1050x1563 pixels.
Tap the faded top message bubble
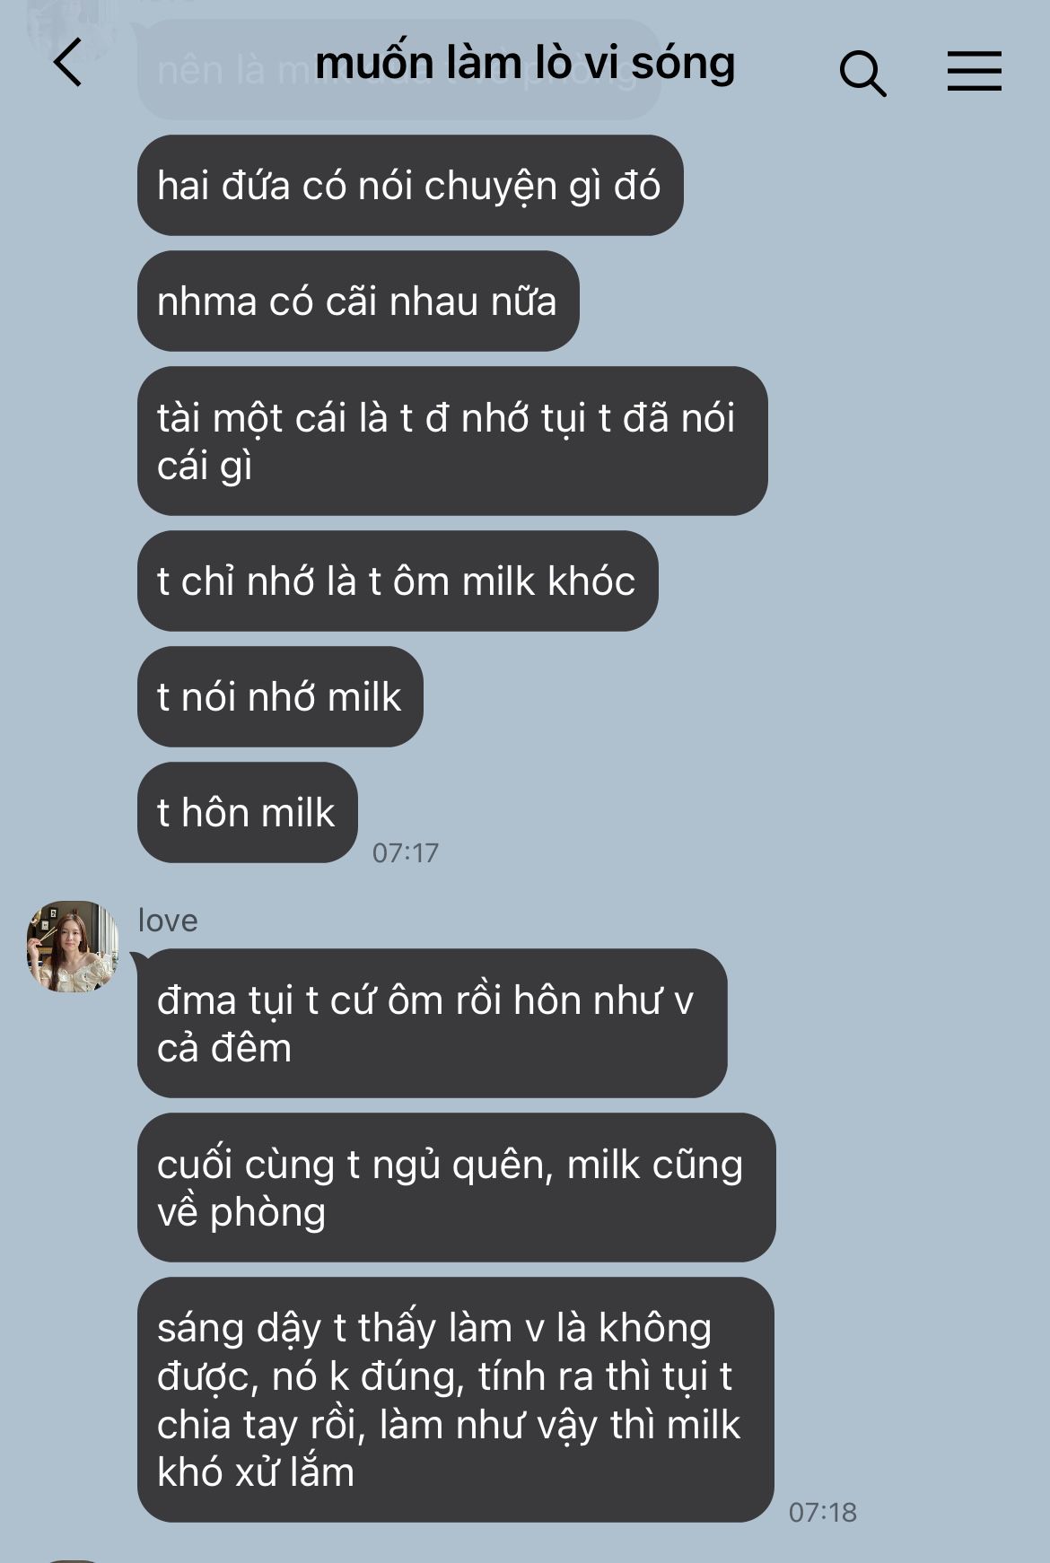[398, 70]
